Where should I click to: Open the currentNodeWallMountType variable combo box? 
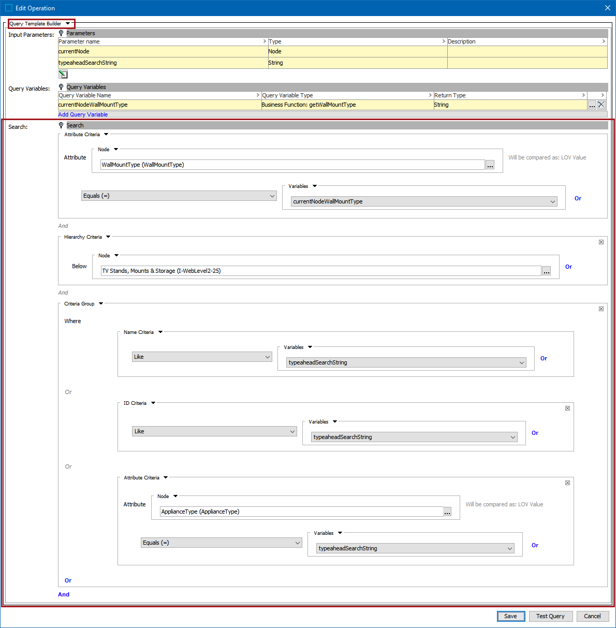(424, 201)
